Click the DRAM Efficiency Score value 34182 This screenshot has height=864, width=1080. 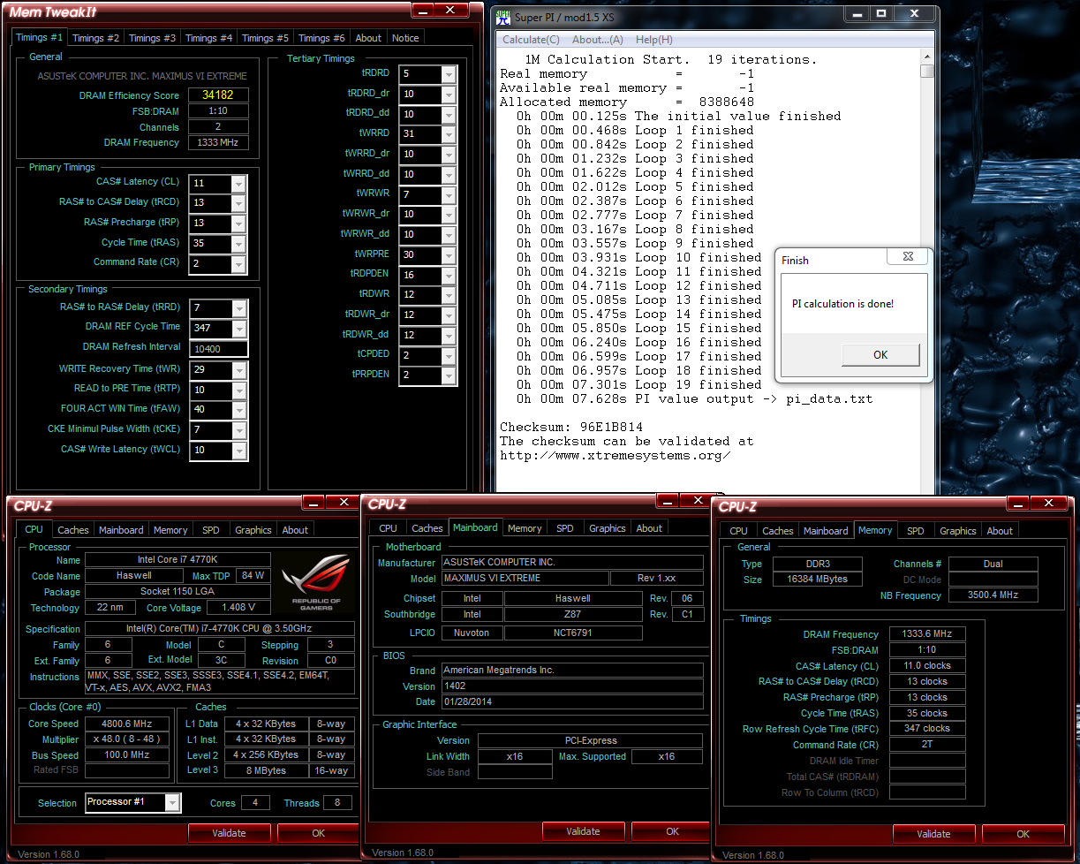[x=218, y=95]
